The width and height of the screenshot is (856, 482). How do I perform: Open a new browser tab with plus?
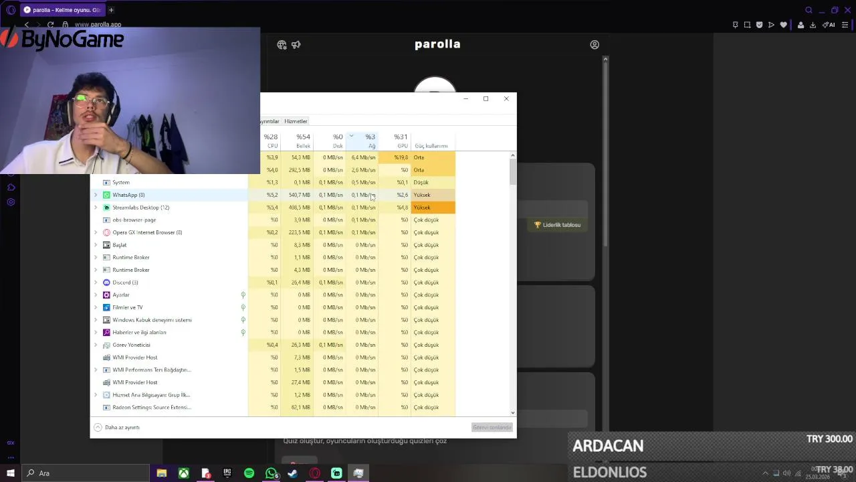click(x=111, y=10)
